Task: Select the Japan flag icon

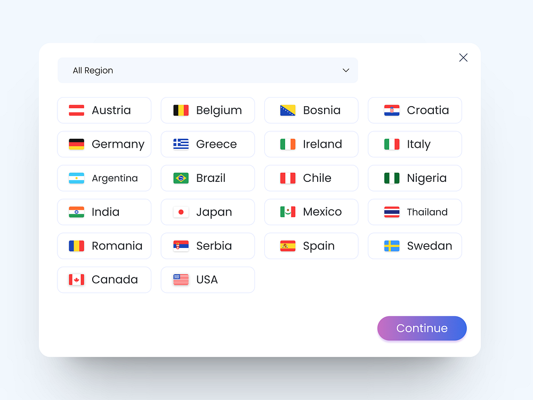Action: [x=181, y=212]
